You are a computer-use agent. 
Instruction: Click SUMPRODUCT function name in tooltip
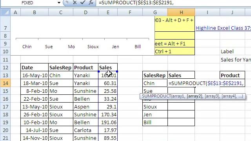(x=156, y=96)
